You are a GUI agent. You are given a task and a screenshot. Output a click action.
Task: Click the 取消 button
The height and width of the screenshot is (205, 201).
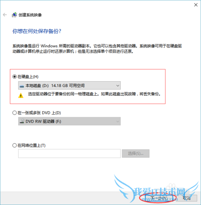187,198
